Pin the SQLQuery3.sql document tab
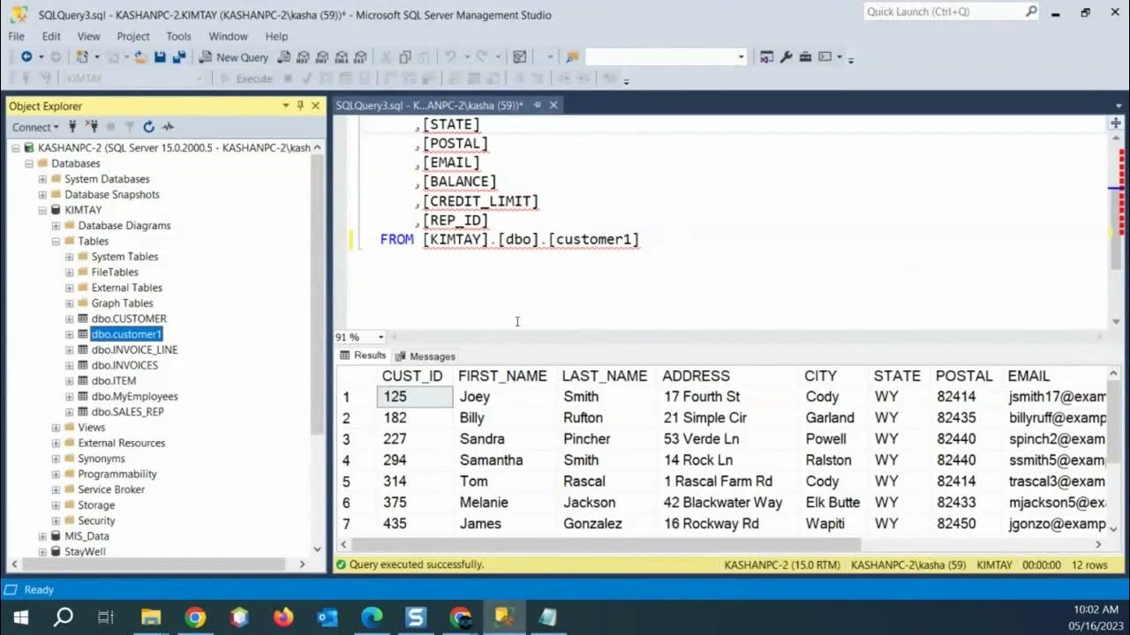Viewport: 1130px width, 635px height. [537, 105]
